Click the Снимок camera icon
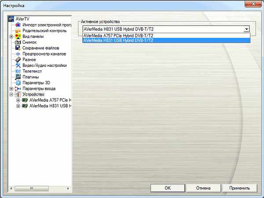This screenshot has width=264, height=198. click(x=18, y=42)
